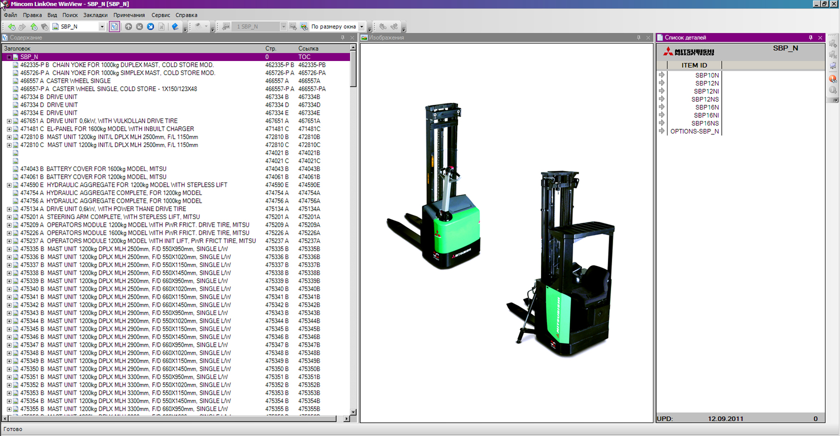Pin the Содержание panel
This screenshot has width=840, height=436.
coord(343,37)
